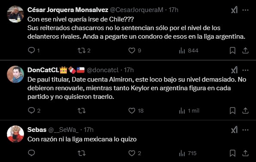Viewport: 256px width, 162px height.
Task: Open César Jorquera Monsalvez's profile picture
Action: 15,14
